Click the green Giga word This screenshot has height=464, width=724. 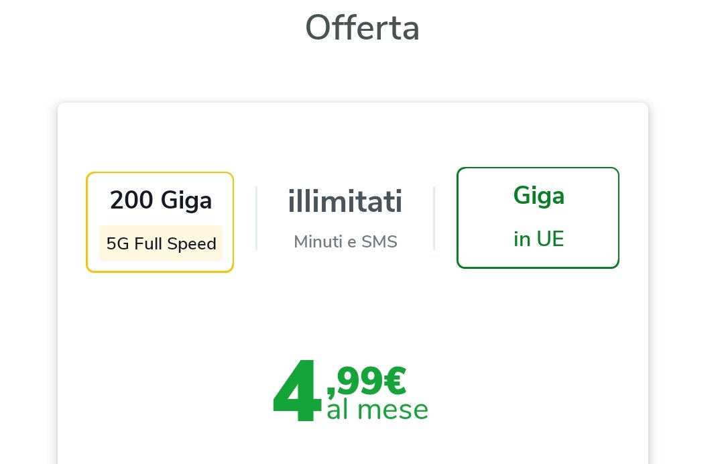538,195
